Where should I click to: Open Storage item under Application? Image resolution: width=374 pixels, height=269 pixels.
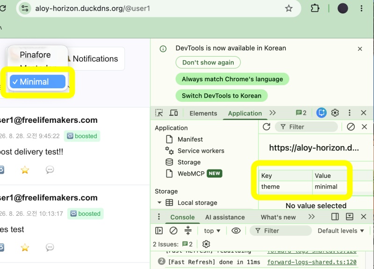[189, 162]
